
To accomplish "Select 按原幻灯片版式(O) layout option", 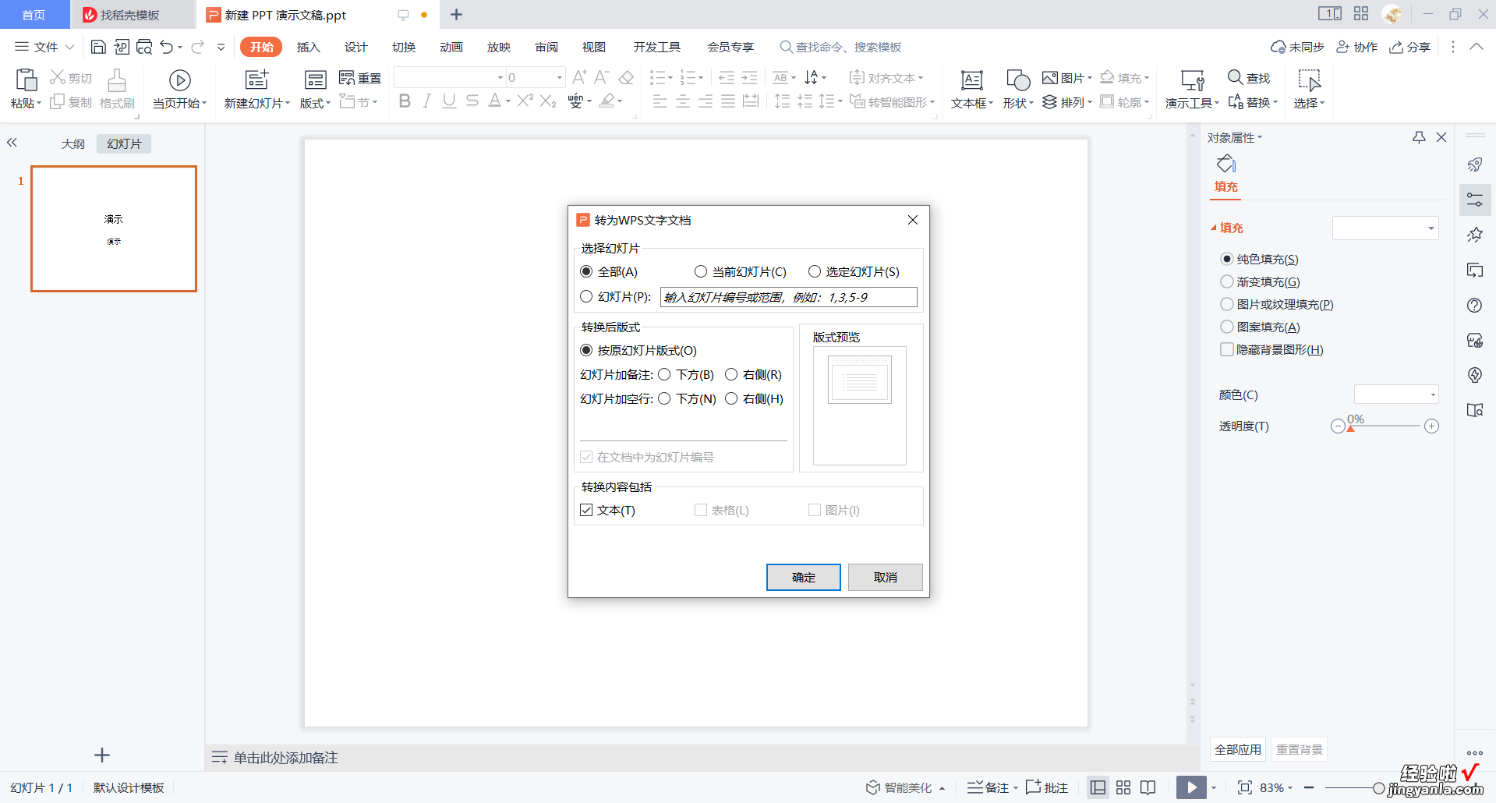I will tap(586, 350).
